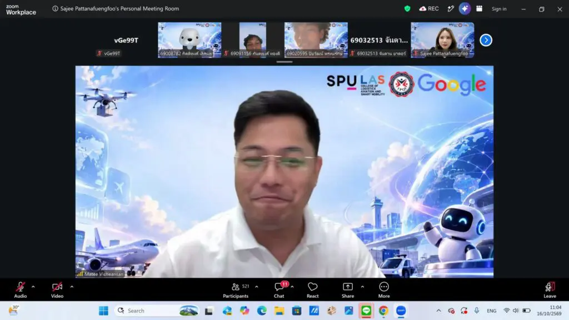
Task: Unmute the microphone with the Audio button
Action: tap(21, 290)
